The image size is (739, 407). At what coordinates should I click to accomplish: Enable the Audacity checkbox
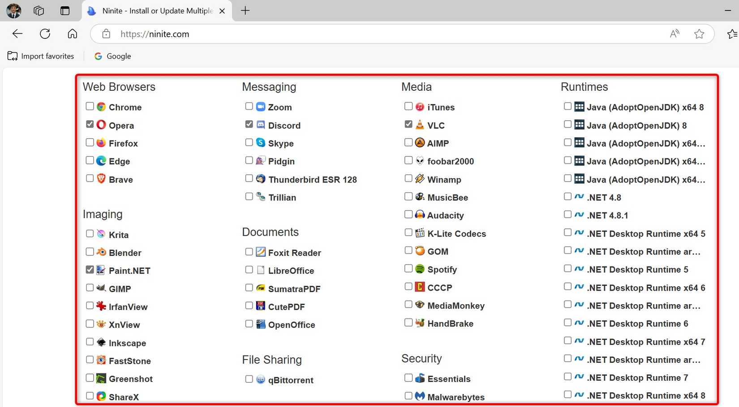408,214
